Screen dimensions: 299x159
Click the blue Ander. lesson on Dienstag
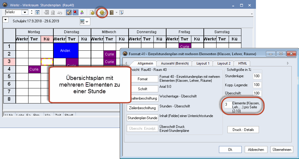click(66, 50)
